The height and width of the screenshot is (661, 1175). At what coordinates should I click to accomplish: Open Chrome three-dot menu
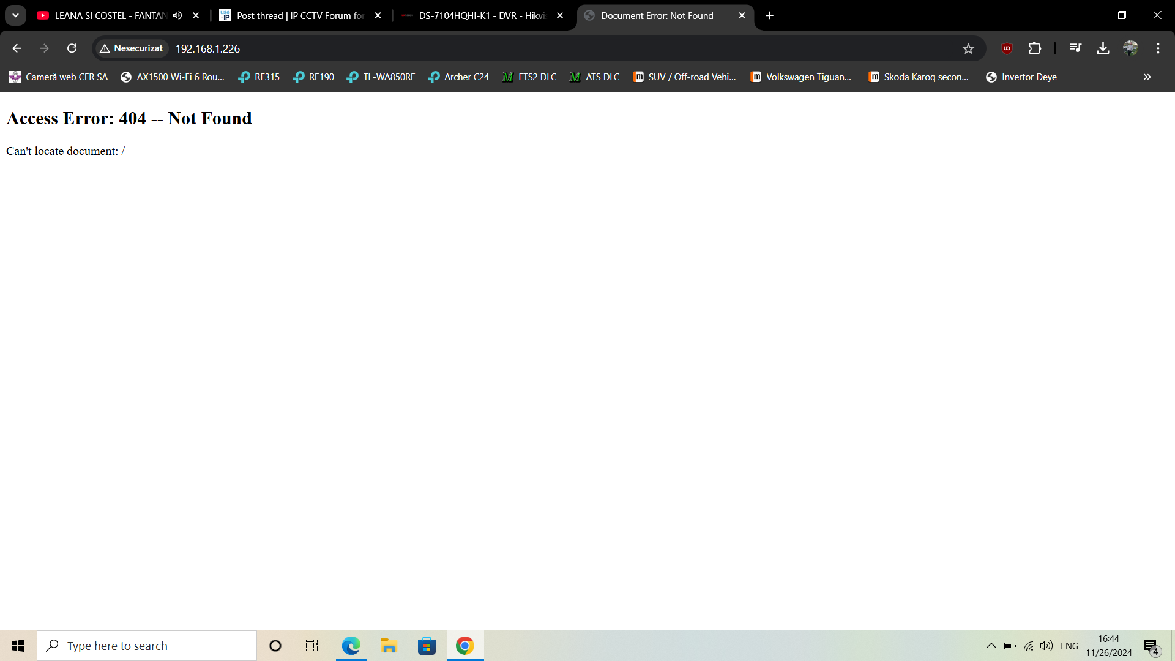coord(1158,48)
